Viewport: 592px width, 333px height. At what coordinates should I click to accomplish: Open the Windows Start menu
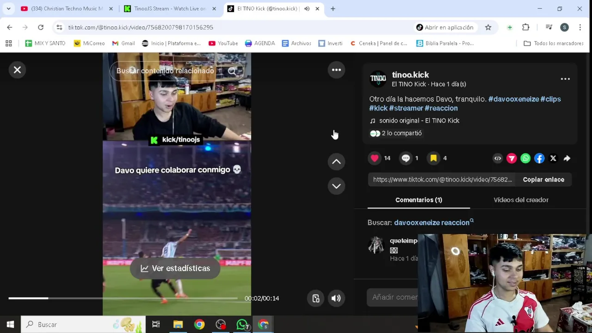(10, 325)
